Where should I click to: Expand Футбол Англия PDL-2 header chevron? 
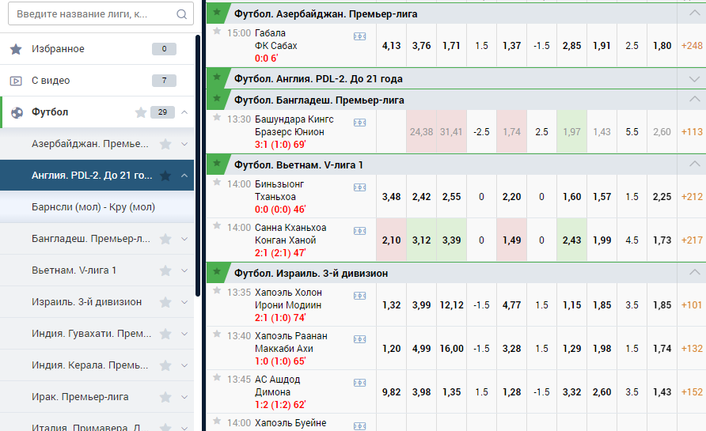(x=694, y=79)
